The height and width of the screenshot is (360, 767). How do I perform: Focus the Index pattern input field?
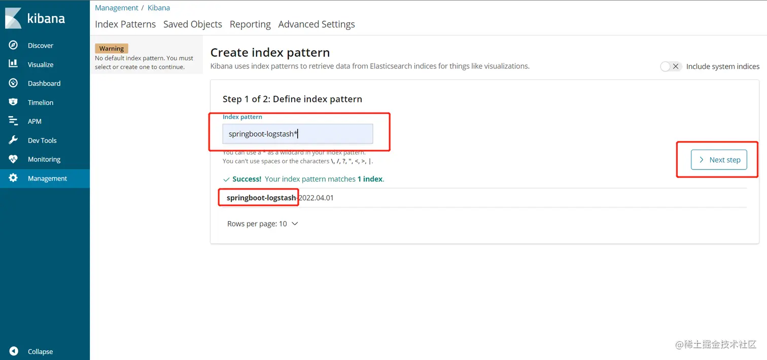tap(298, 134)
